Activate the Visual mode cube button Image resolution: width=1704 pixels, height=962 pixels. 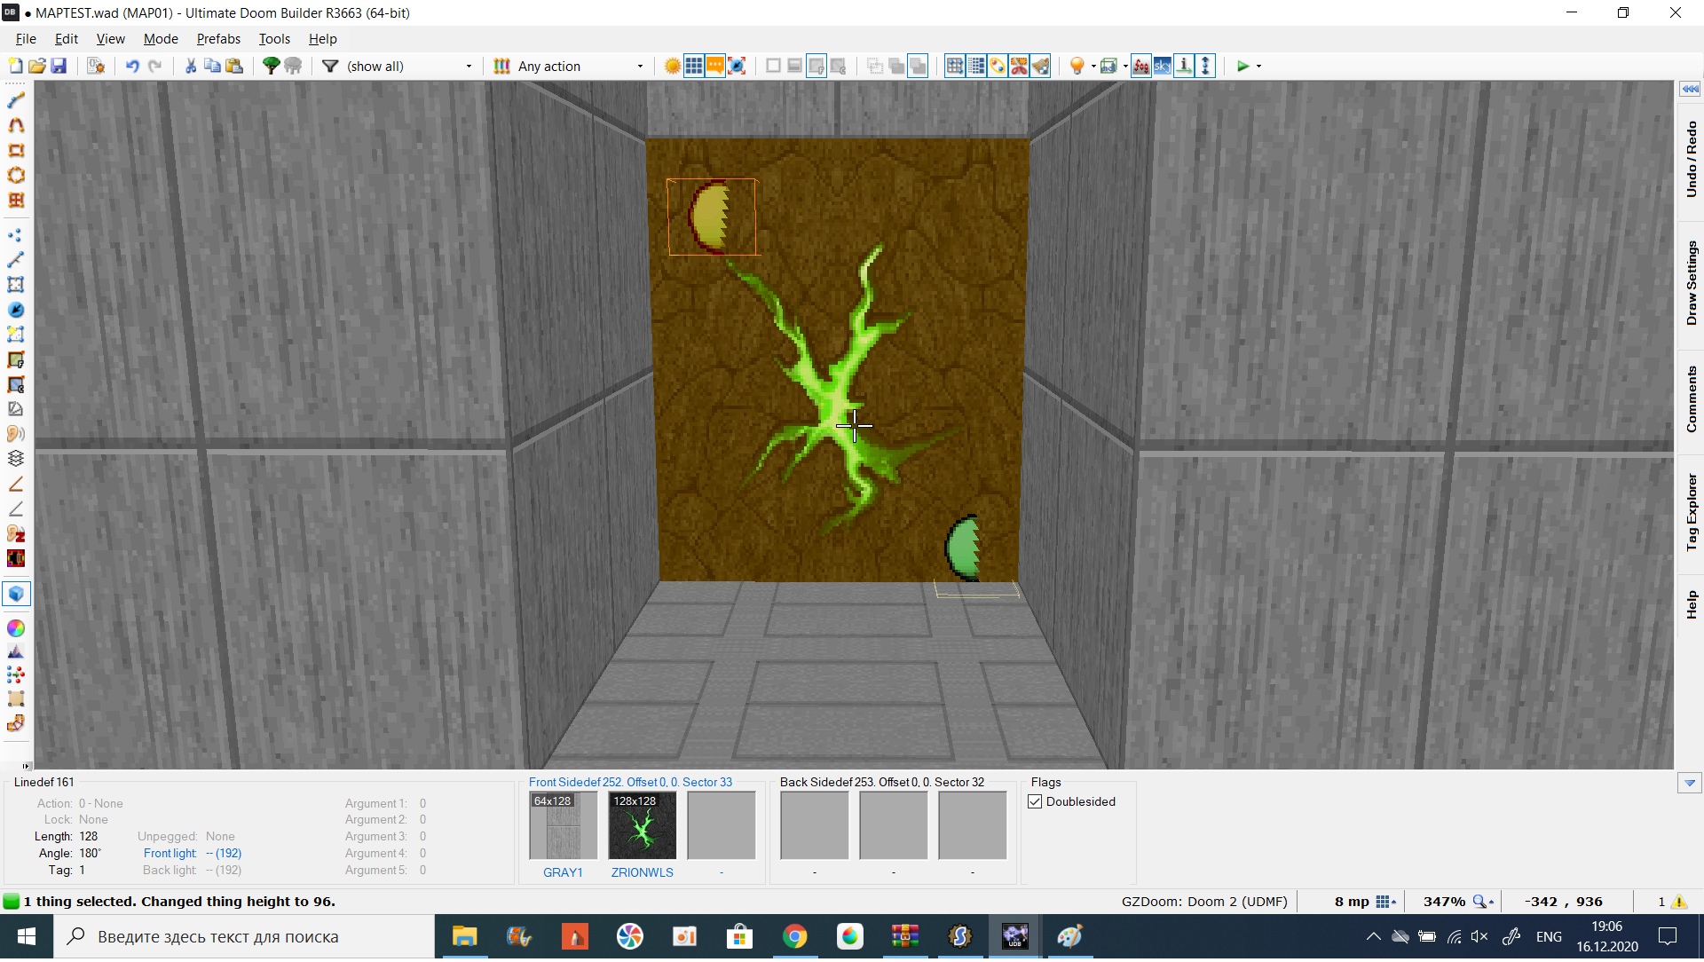tap(16, 594)
